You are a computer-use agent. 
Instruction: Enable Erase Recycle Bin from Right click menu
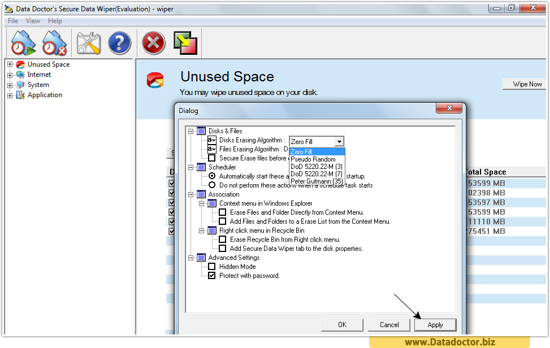point(222,240)
